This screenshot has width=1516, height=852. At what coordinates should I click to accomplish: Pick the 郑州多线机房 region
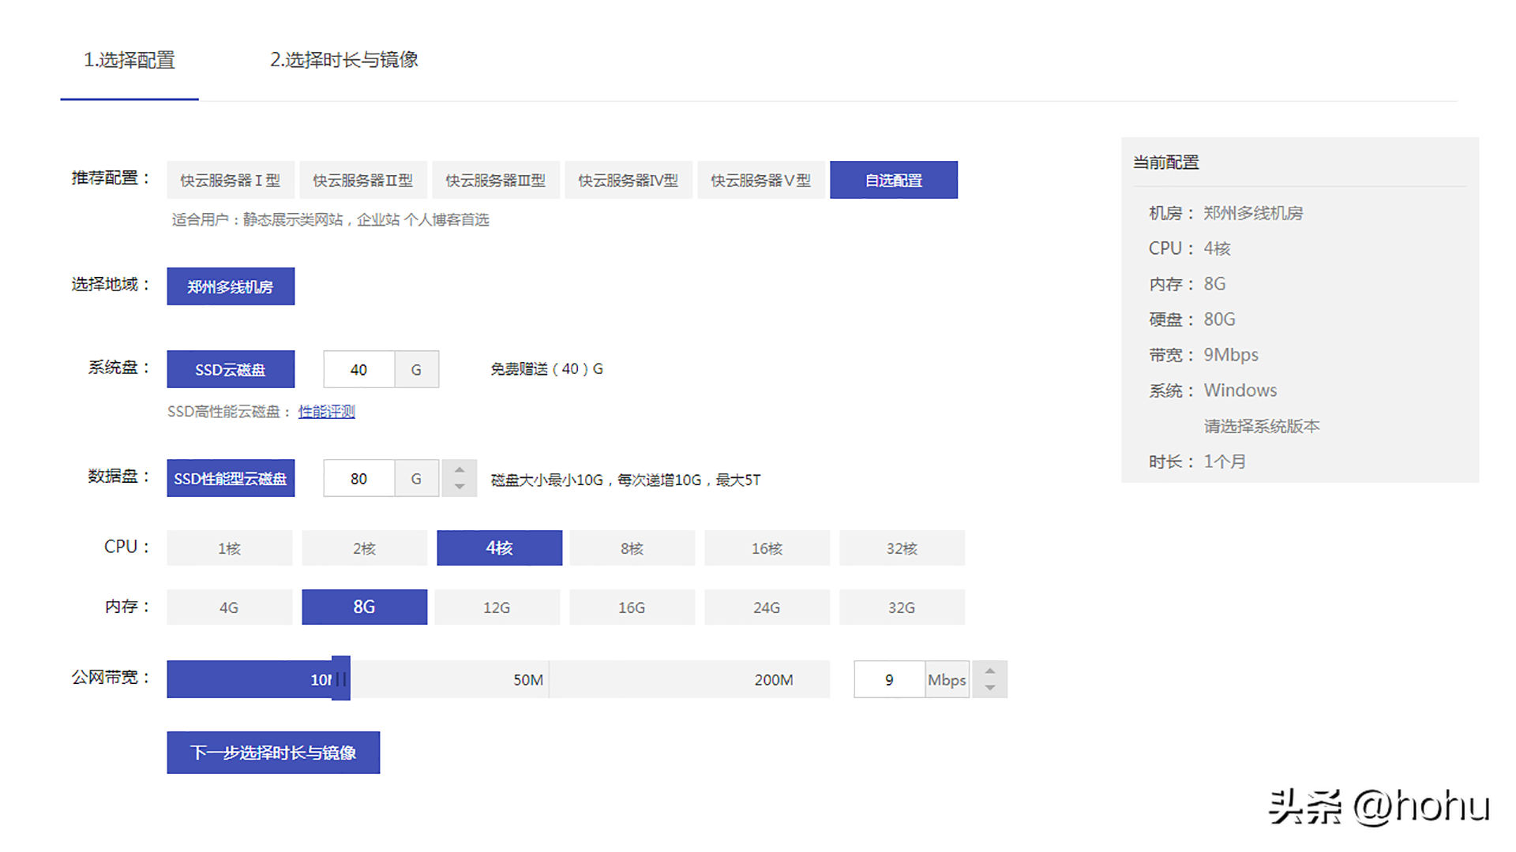click(x=231, y=286)
